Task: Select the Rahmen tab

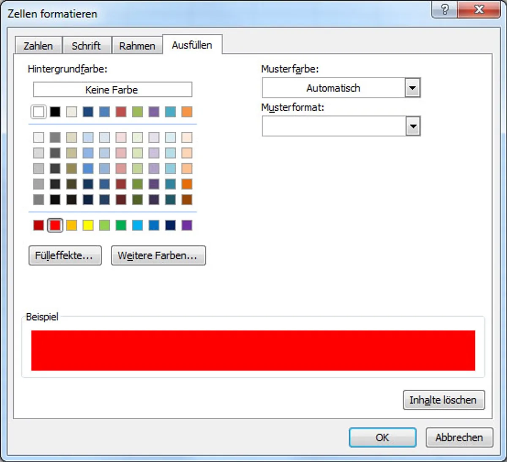Action: [137, 46]
